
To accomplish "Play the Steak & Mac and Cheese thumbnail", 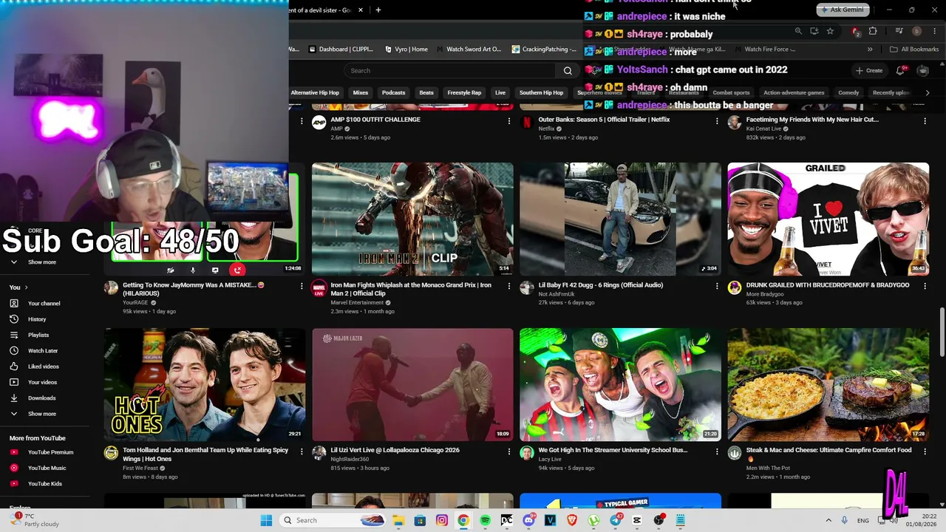I will click(828, 384).
